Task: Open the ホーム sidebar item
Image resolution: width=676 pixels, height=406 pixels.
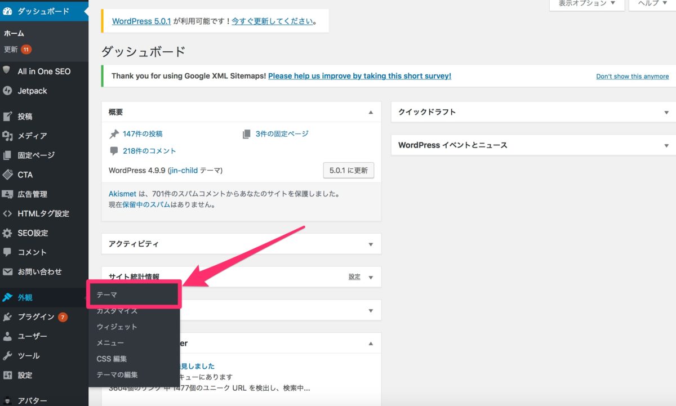Action: click(14, 33)
